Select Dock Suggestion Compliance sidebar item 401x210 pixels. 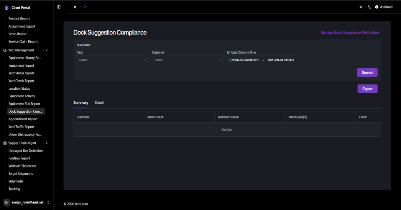(26, 112)
